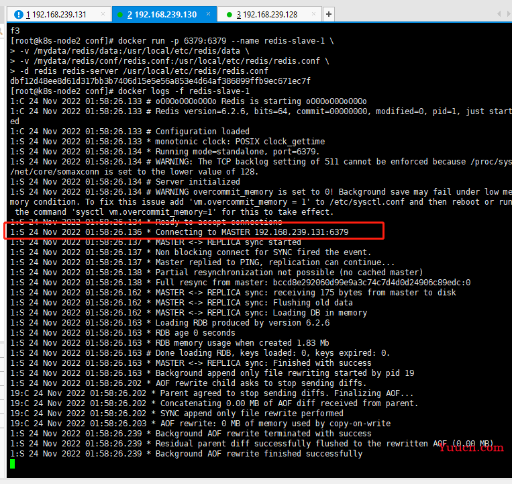Image resolution: width=512 pixels, height=484 pixels.
Task: Click the Background AOF rewrite finished successfully line
Action: point(188,454)
